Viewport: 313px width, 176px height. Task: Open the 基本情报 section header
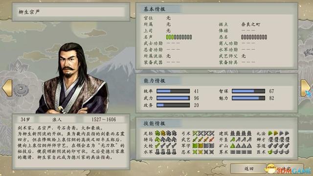[155, 9]
